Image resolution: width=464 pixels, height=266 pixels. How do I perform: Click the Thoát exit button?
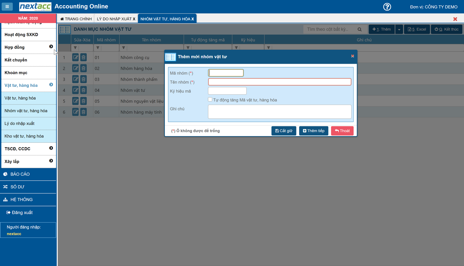point(342,131)
